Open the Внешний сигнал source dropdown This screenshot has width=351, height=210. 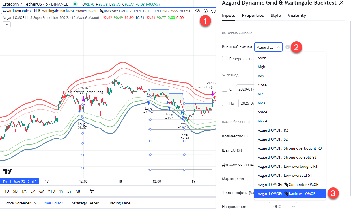[268, 47]
